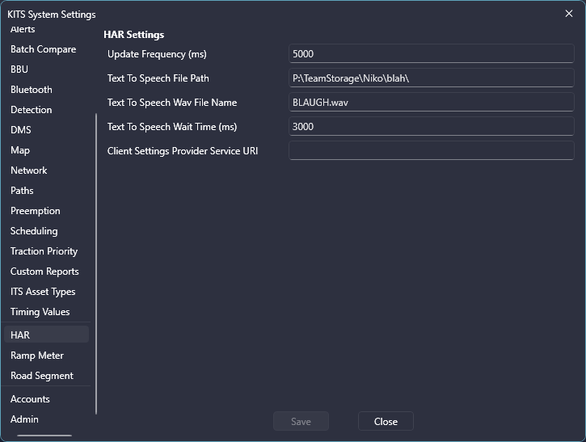Close the KITS System Settings dialog

pos(568,14)
